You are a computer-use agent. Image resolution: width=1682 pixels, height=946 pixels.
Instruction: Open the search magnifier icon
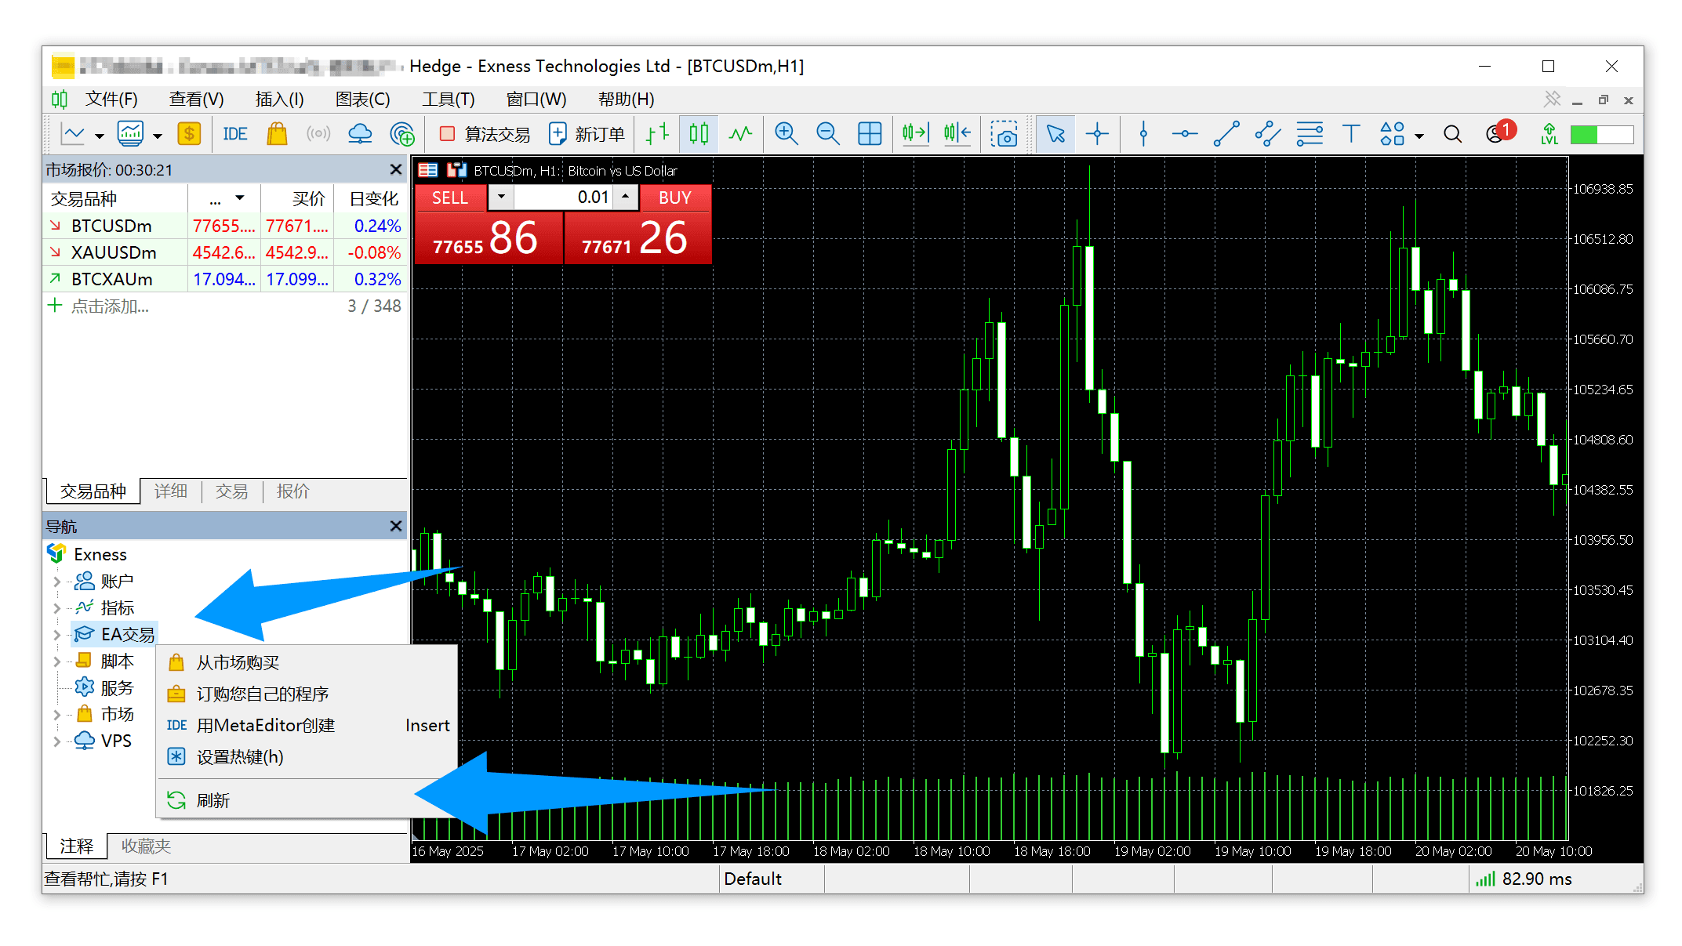(x=1452, y=135)
